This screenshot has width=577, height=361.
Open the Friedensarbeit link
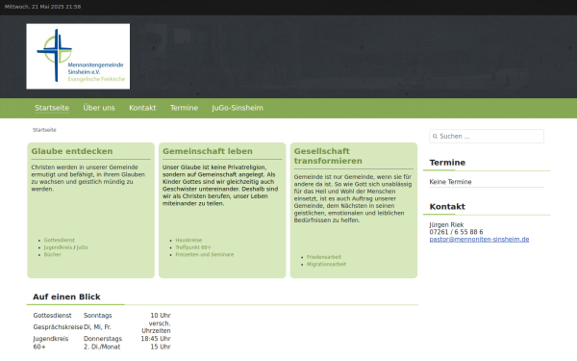coord(324,257)
